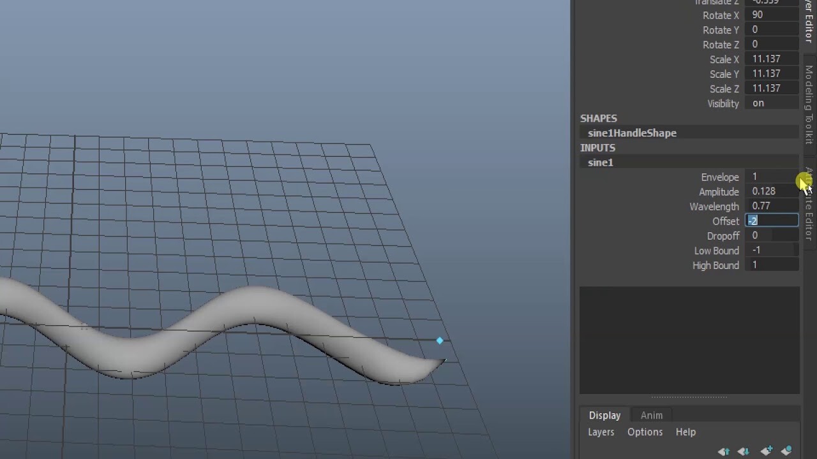Expand the sine1 input node
Viewport: 817px width, 459px height.
(599, 163)
